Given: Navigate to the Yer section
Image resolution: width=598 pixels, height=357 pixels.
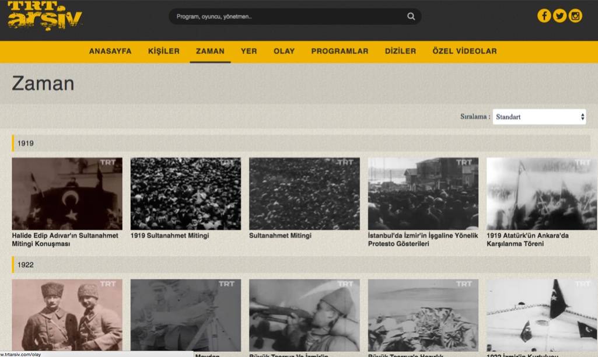Looking at the screenshot, I should click(x=249, y=51).
